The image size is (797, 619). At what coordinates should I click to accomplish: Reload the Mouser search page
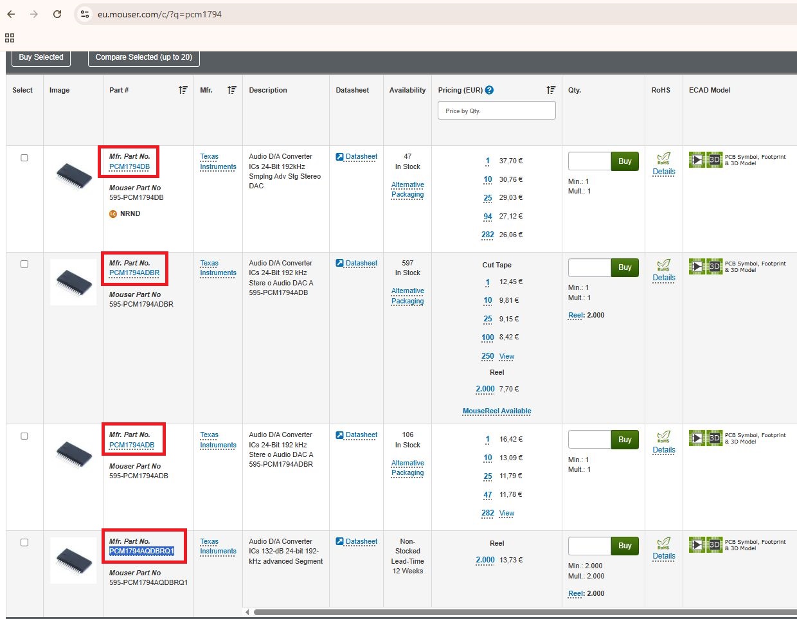(57, 14)
